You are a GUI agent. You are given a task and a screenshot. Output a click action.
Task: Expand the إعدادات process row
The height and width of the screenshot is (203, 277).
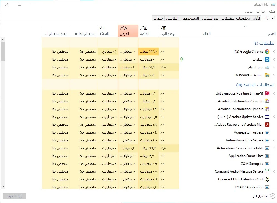click(x=274, y=59)
